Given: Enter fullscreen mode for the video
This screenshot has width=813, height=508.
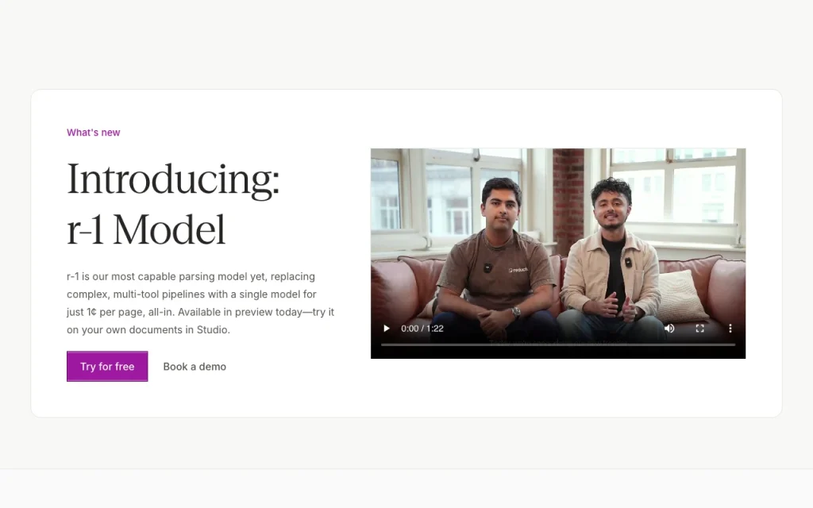Looking at the screenshot, I should (x=699, y=328).
